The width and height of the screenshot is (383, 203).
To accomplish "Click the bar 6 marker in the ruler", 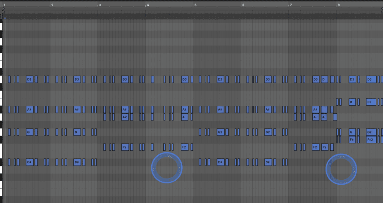I will [x=243, y=5].
